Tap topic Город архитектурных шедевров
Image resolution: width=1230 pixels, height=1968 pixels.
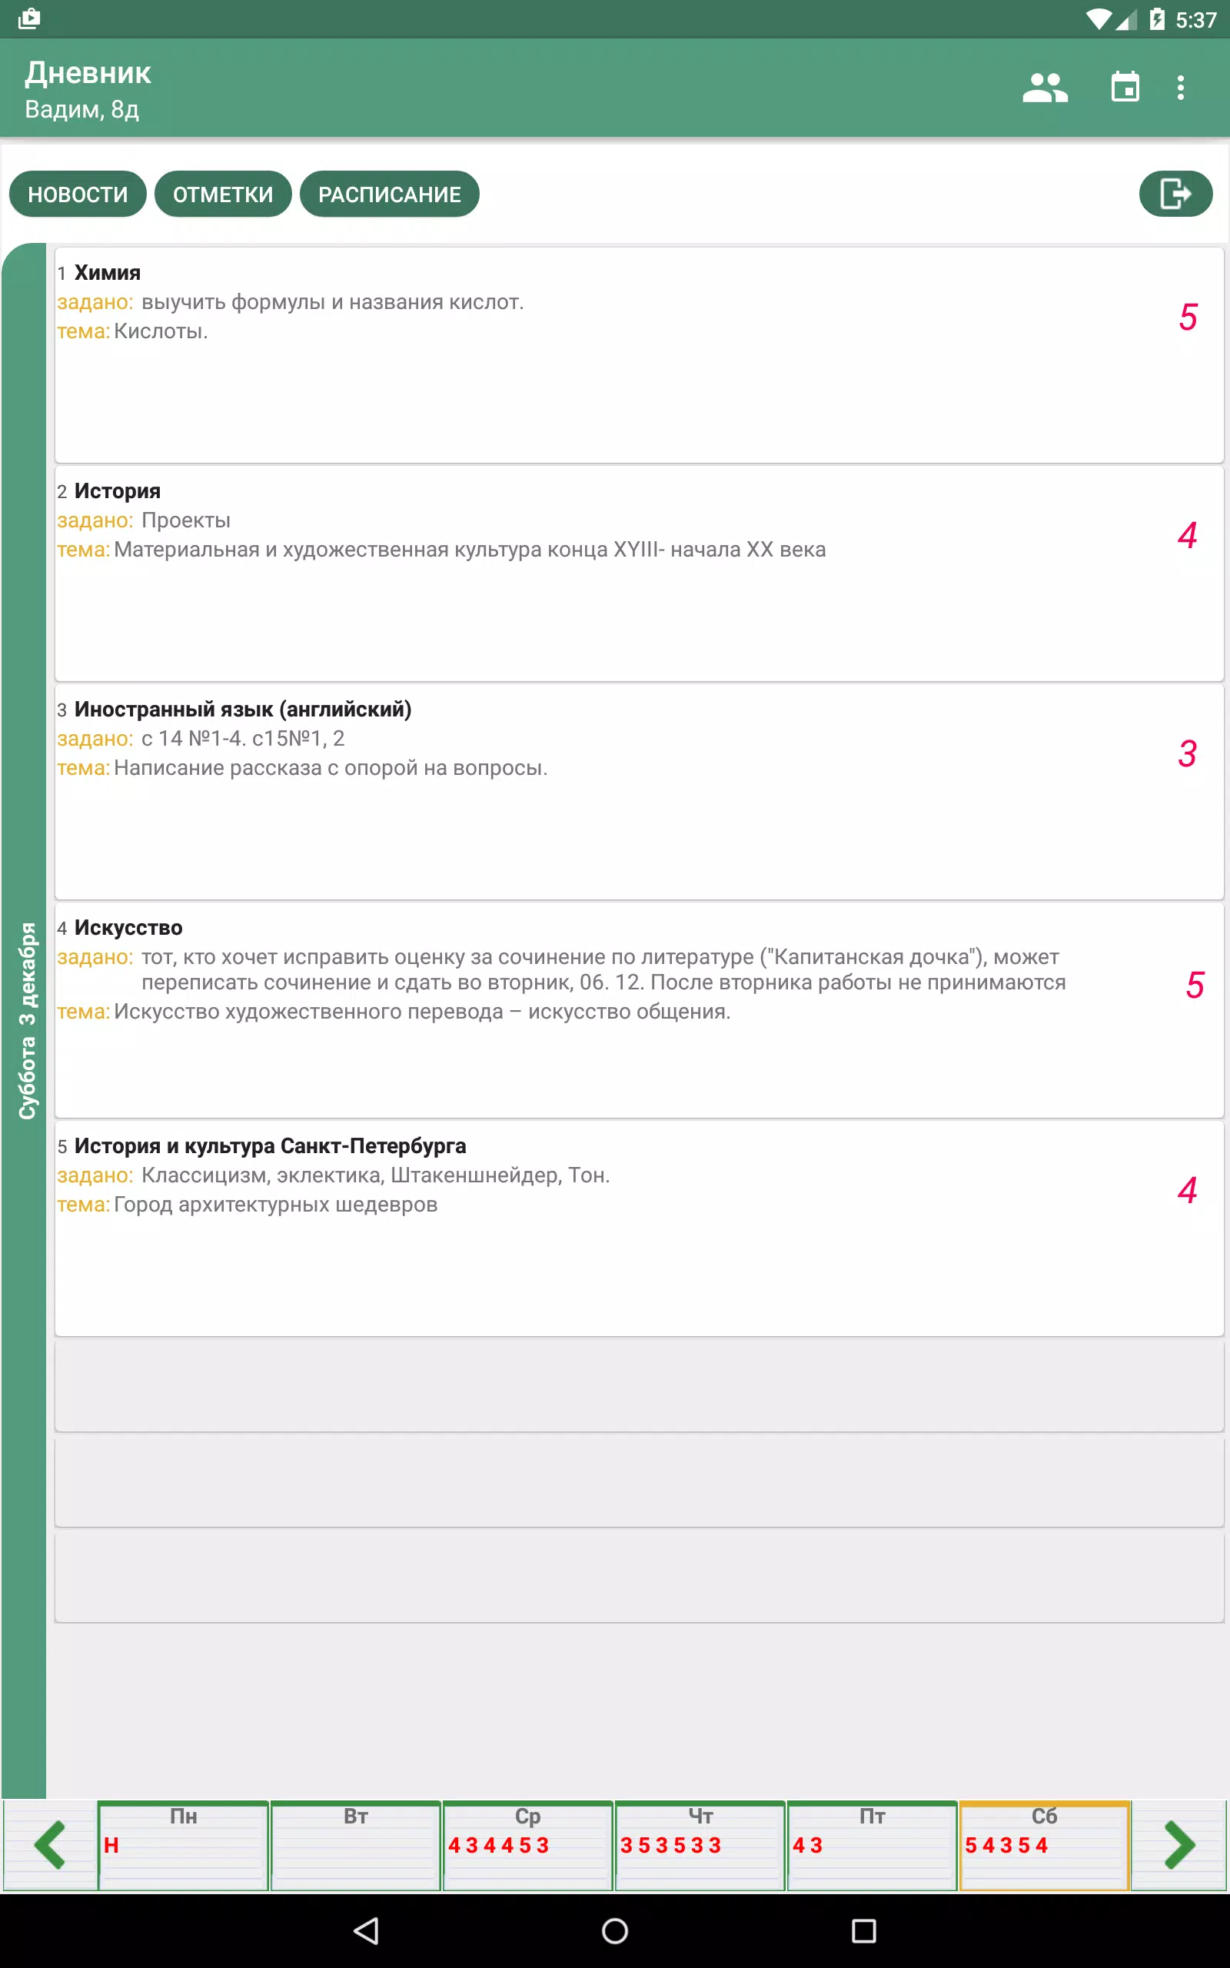click(276, 1205)
